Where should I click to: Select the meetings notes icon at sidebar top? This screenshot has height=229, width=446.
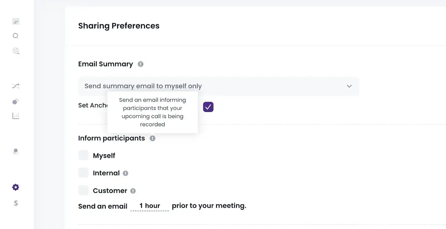point(16,21)
